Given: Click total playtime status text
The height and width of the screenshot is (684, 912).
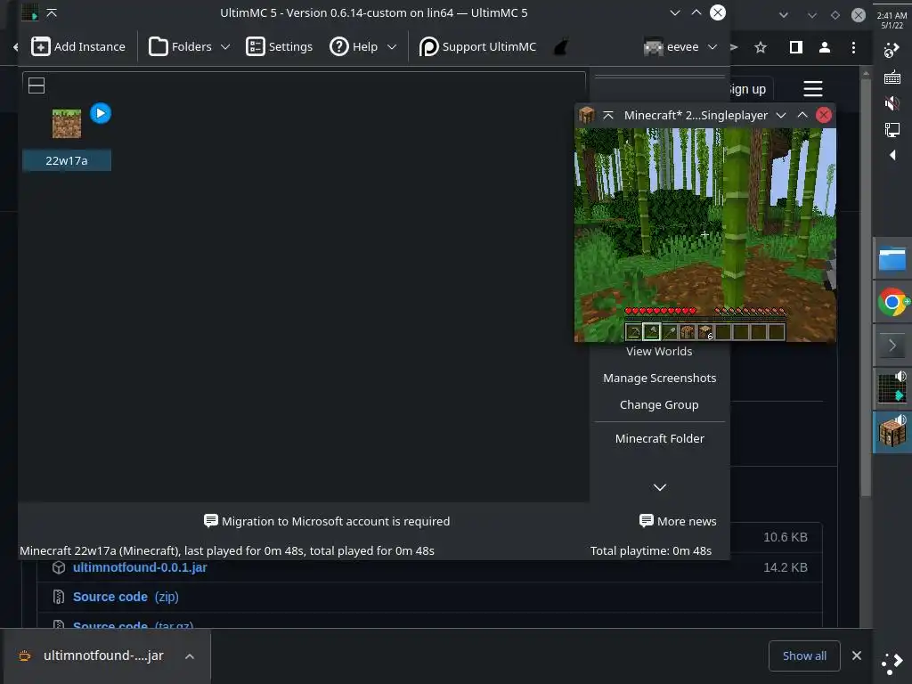Looking at the screenshot, I should tap(651, 550).
